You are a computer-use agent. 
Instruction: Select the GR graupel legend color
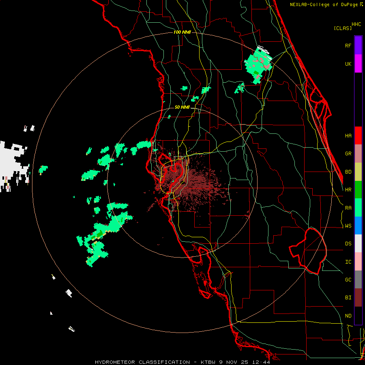[358, 154]
